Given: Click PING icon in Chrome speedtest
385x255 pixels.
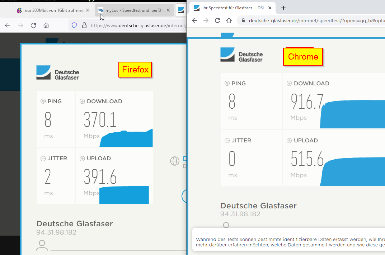Looking at the screenshot, I should coord(227,83).
